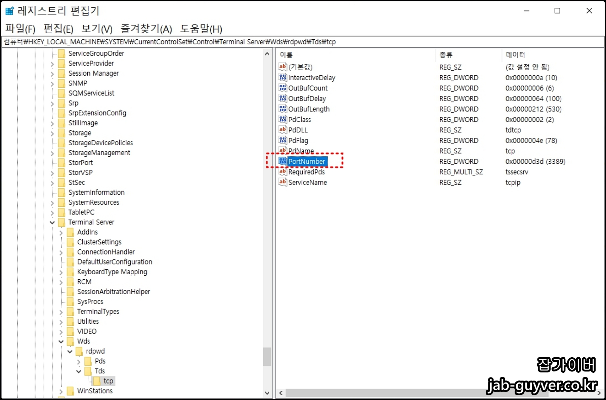Click the DWORD icon next to OutBufCount
The width and height of the screenshot is (606, 400).
[283, 88]
